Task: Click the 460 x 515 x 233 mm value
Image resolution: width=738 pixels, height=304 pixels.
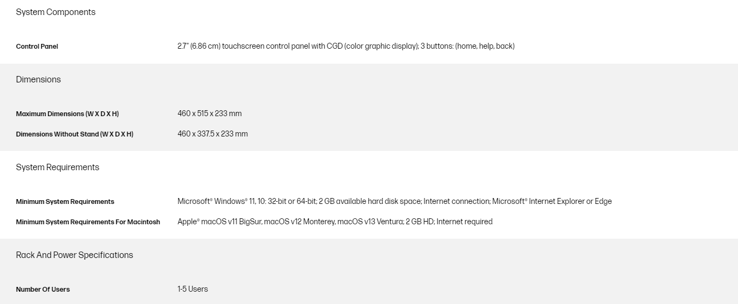Action: click(210, 113)
